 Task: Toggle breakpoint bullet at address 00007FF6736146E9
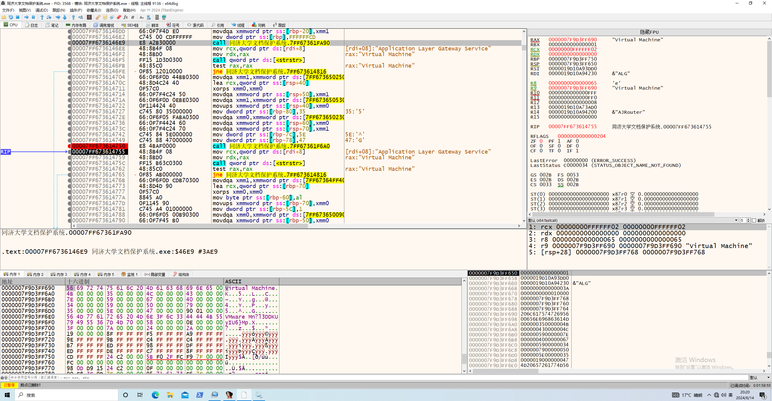click(69, 43)
